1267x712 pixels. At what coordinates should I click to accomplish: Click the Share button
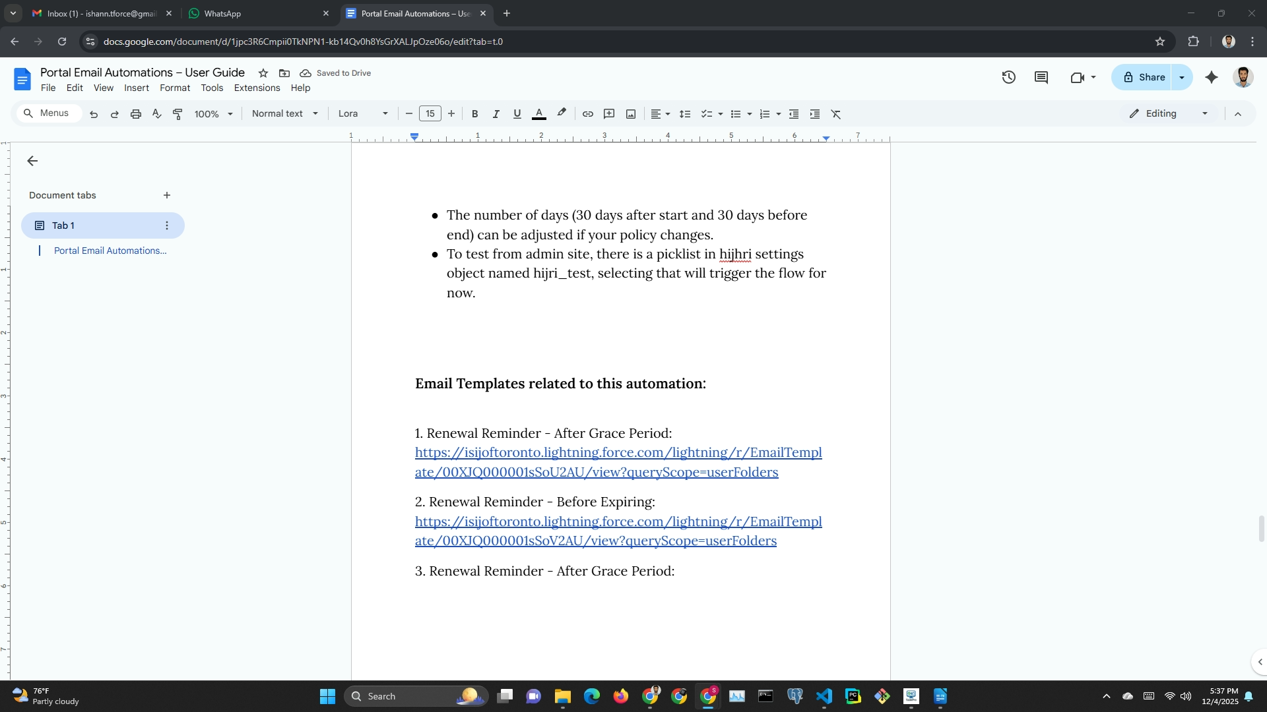coord(1144,77)
